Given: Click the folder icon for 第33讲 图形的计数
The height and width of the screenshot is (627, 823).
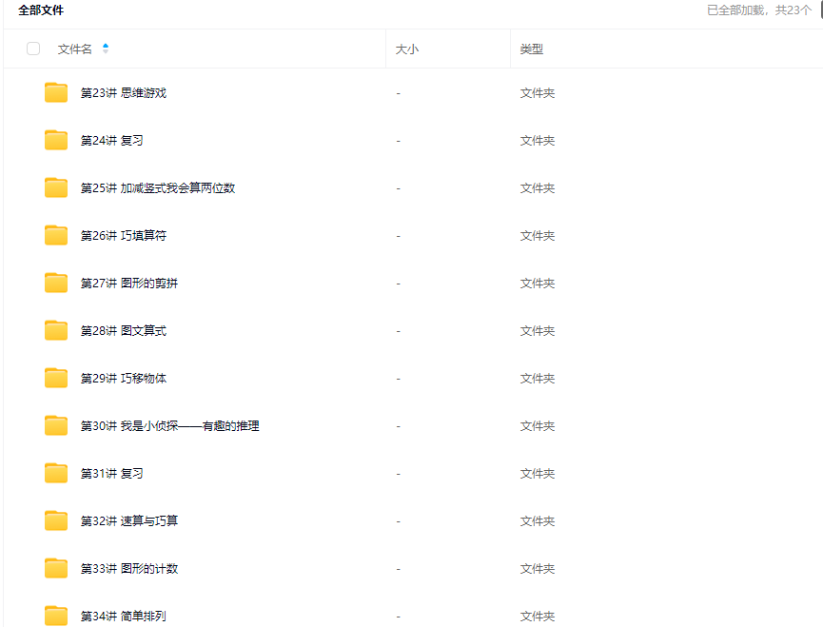Looking at the screenshot, I should (x=56, y=568).
